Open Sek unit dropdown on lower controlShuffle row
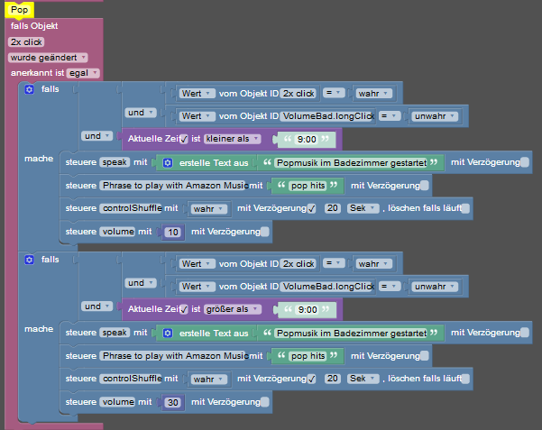Viewport: 542px width, 430px height. (x=363, y=379)
